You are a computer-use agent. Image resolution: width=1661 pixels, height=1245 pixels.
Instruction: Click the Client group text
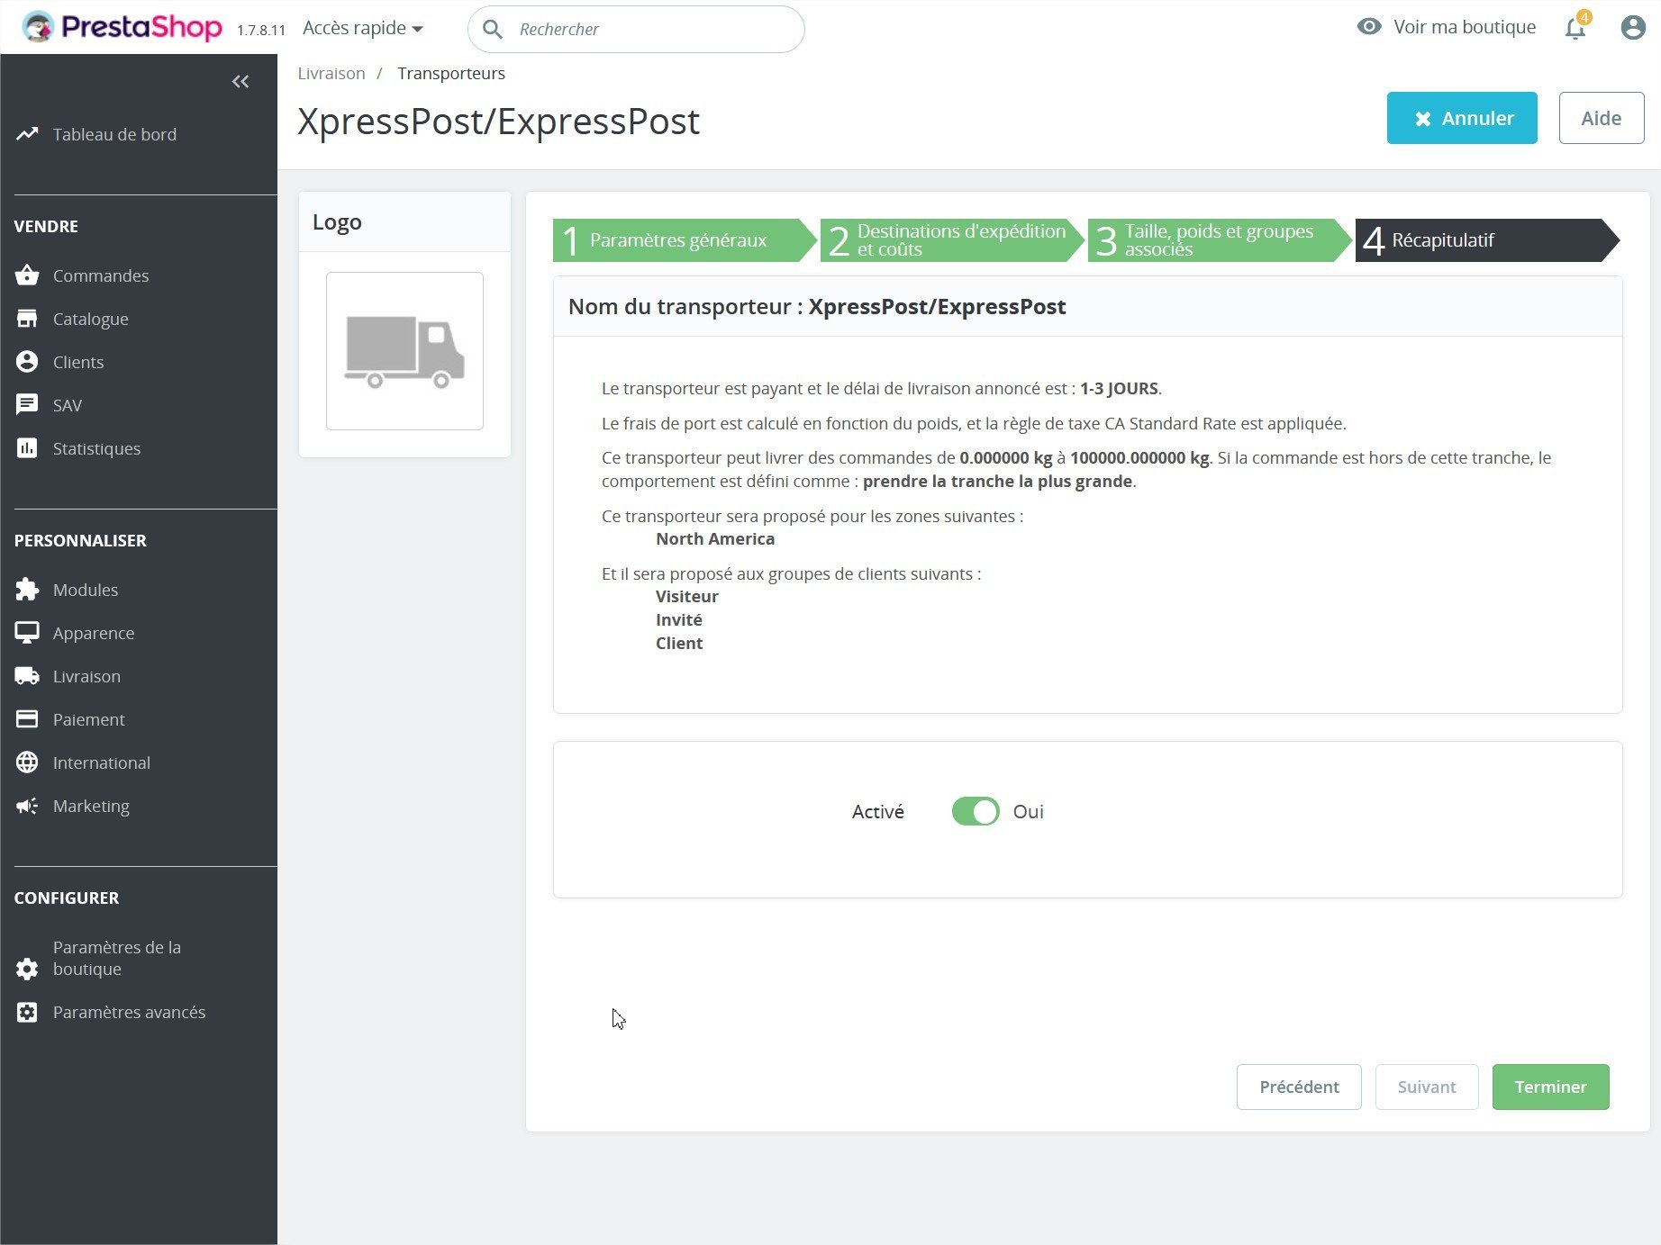(679, 643)
